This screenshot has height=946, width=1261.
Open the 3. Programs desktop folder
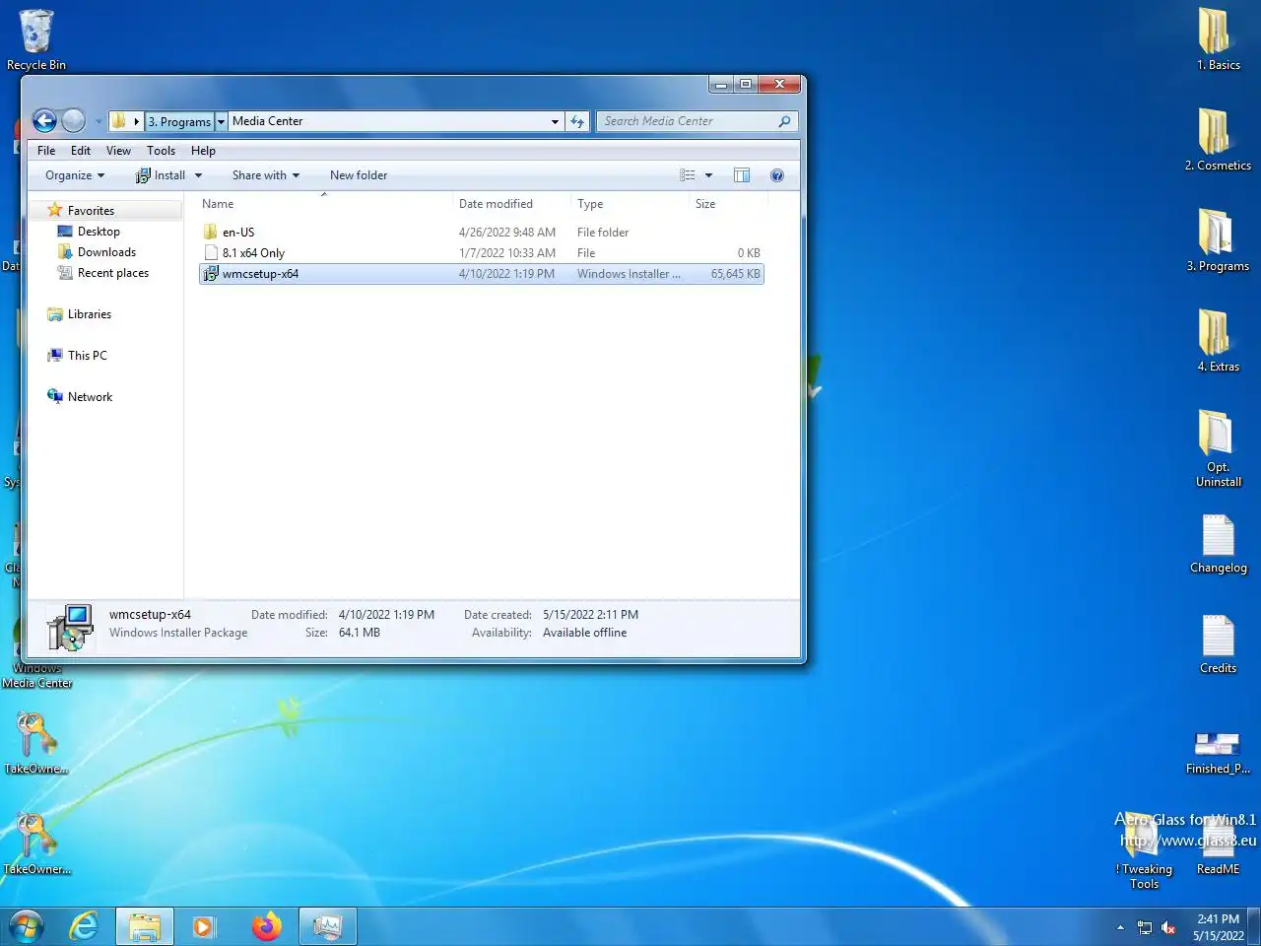pyautogui.click(x=1219, y=240)
